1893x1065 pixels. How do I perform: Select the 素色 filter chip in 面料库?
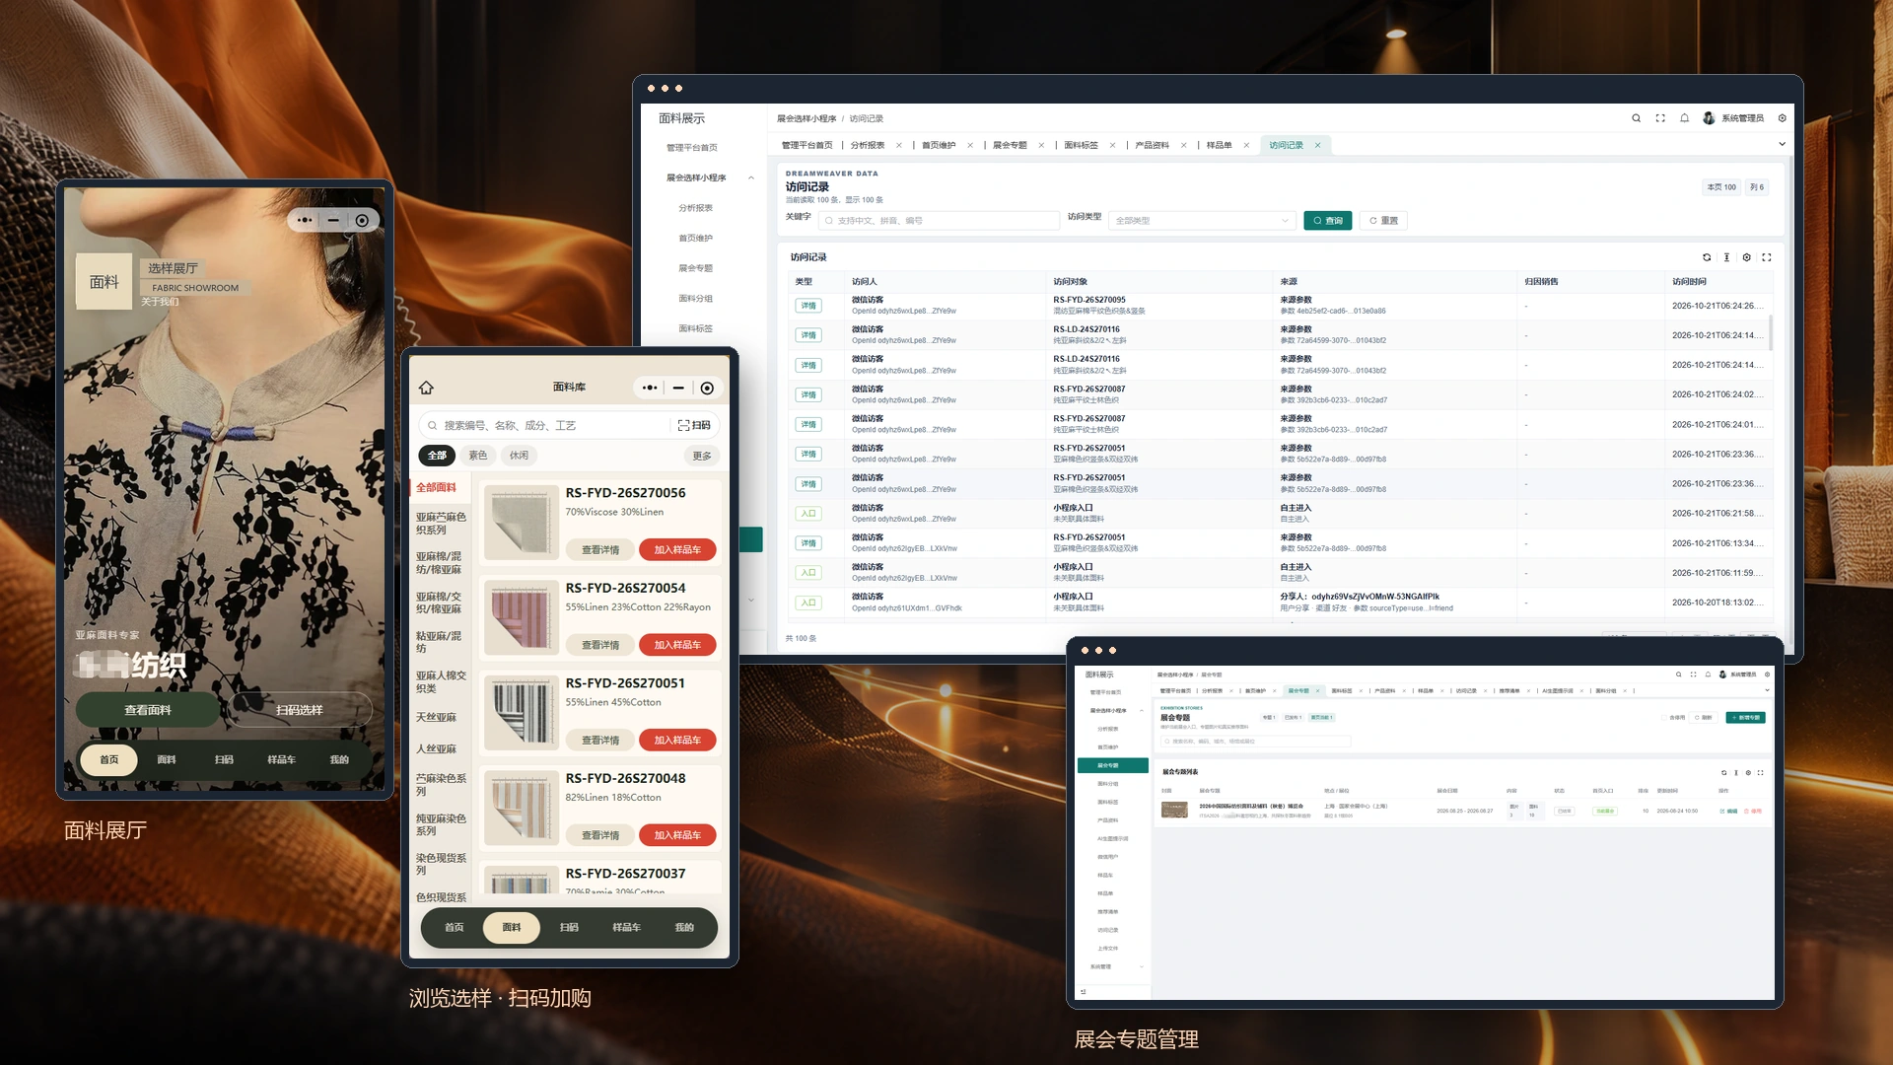[x=478, y=456]
